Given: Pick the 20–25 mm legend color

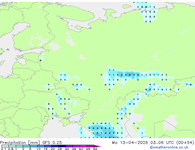Looking at the screenshot, I should point(55,146).
